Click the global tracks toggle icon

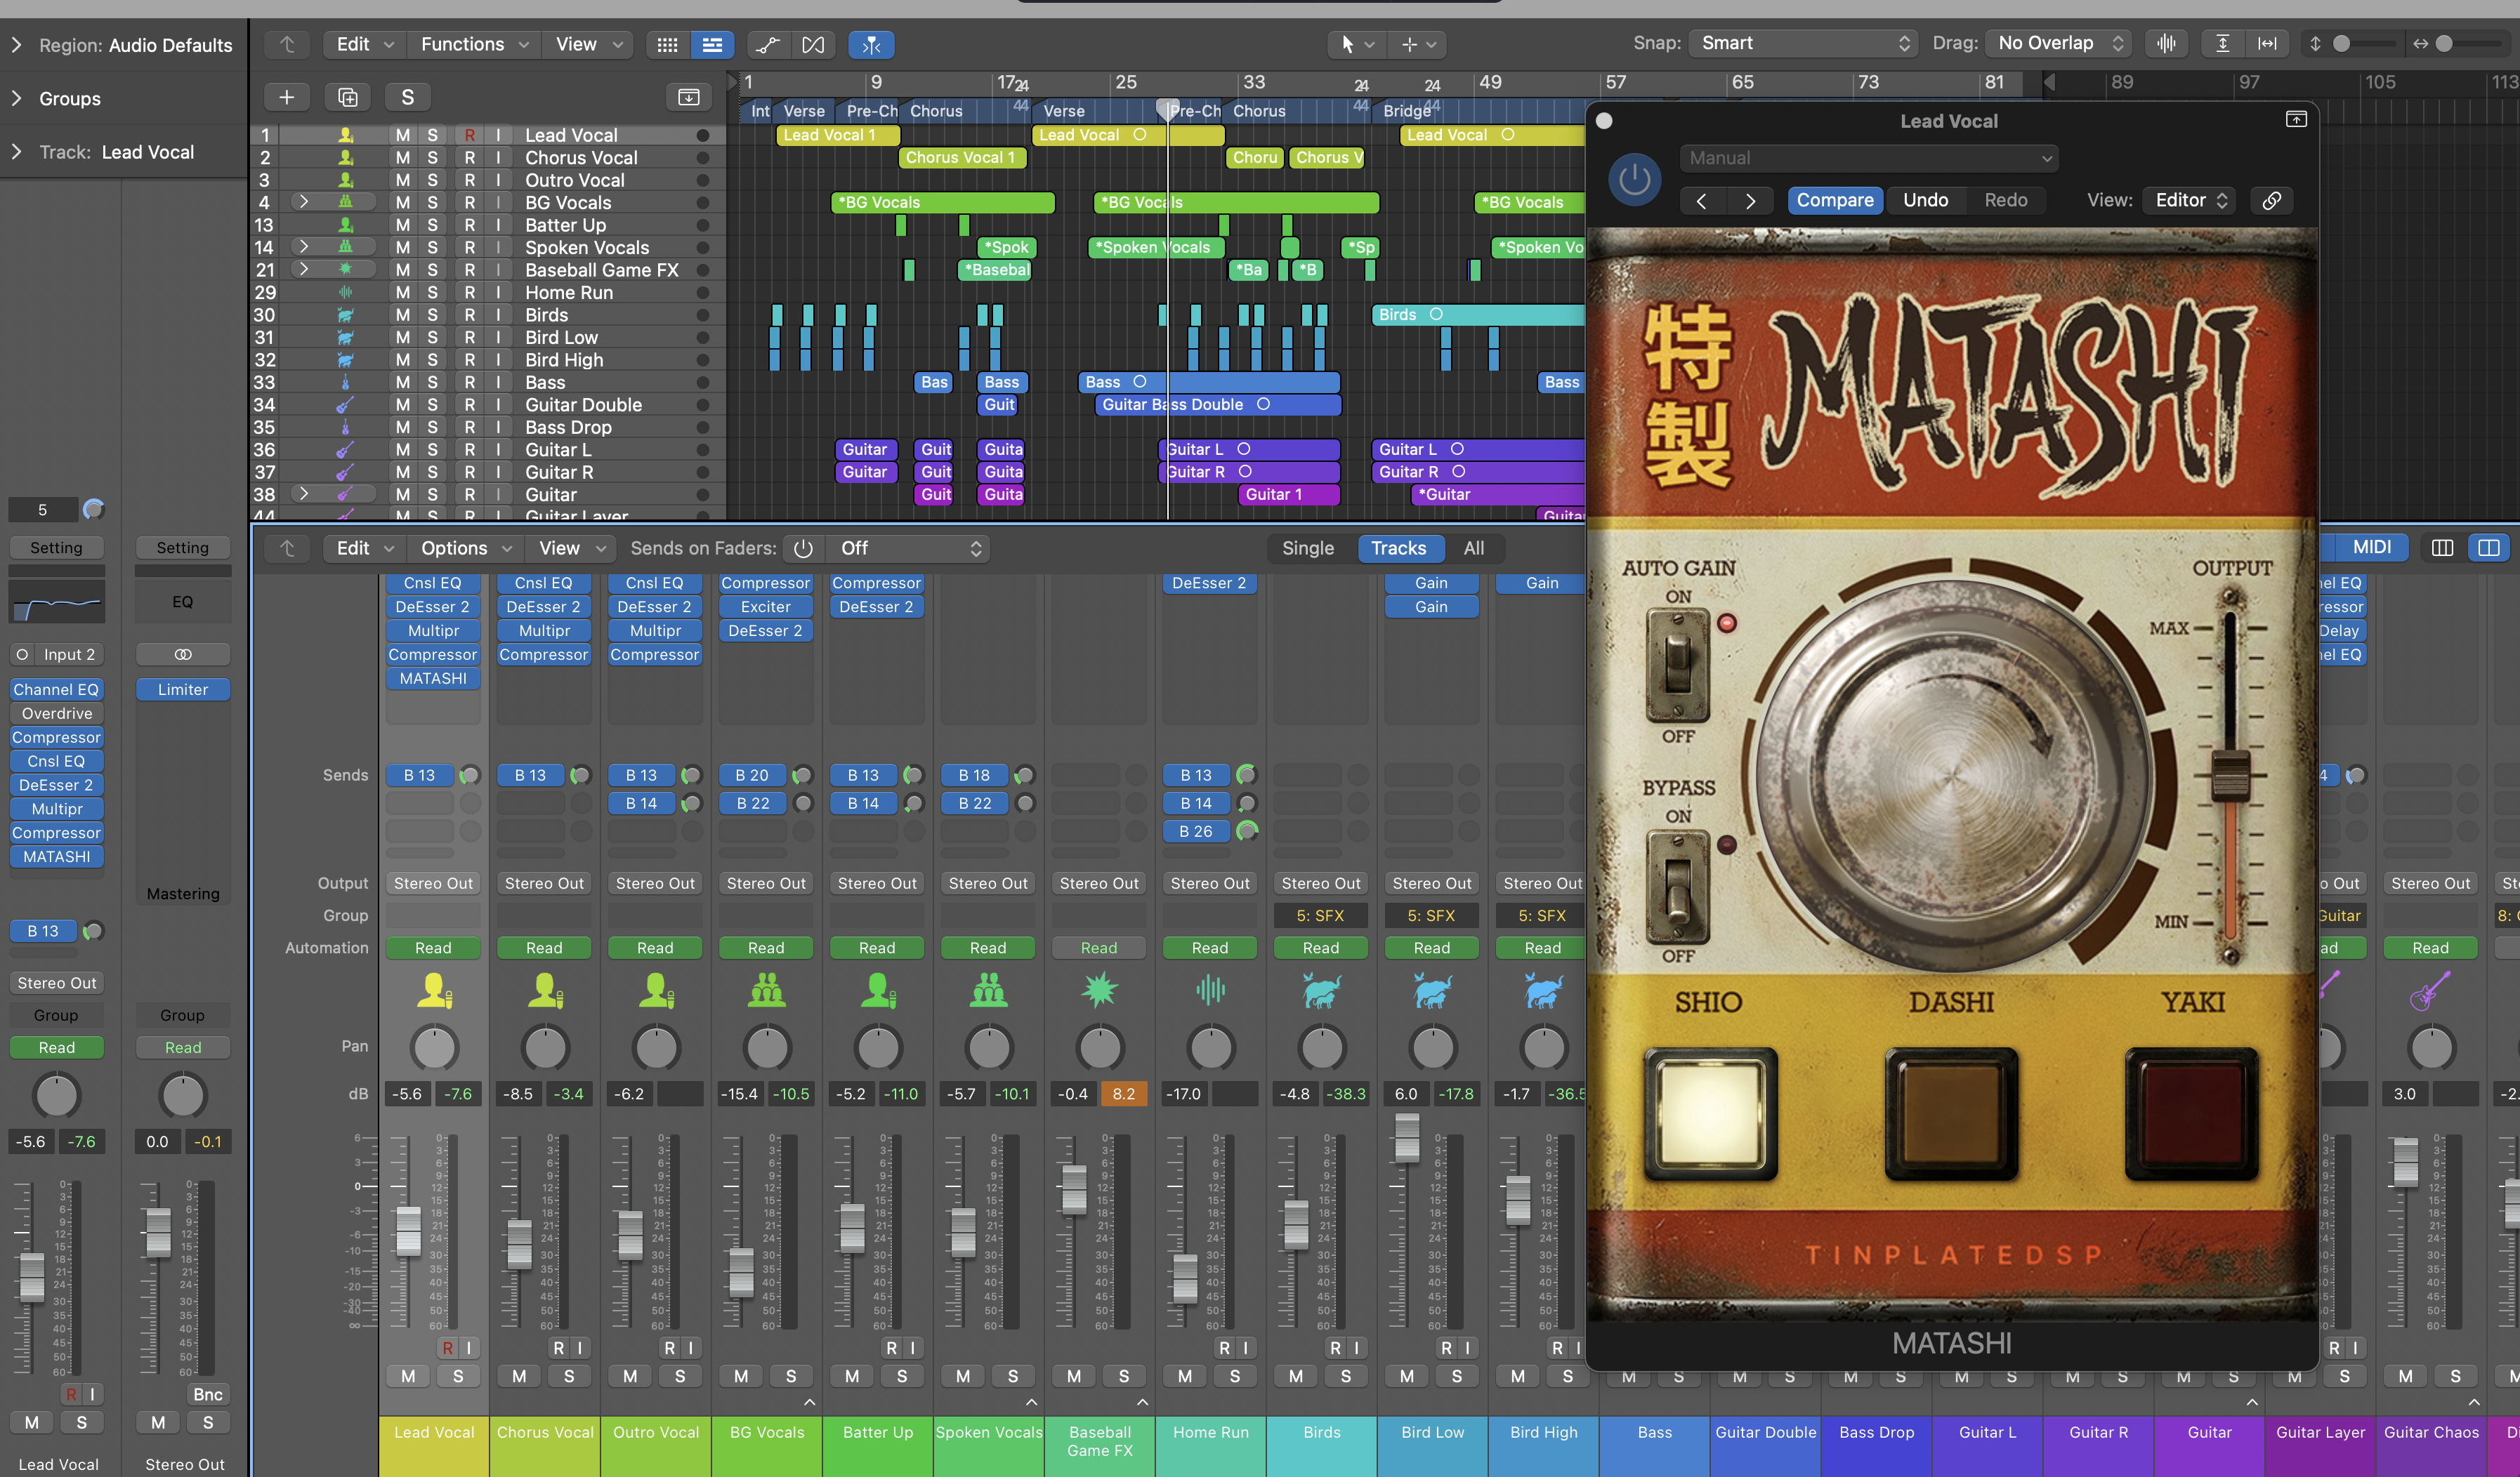tap(688, 97)
